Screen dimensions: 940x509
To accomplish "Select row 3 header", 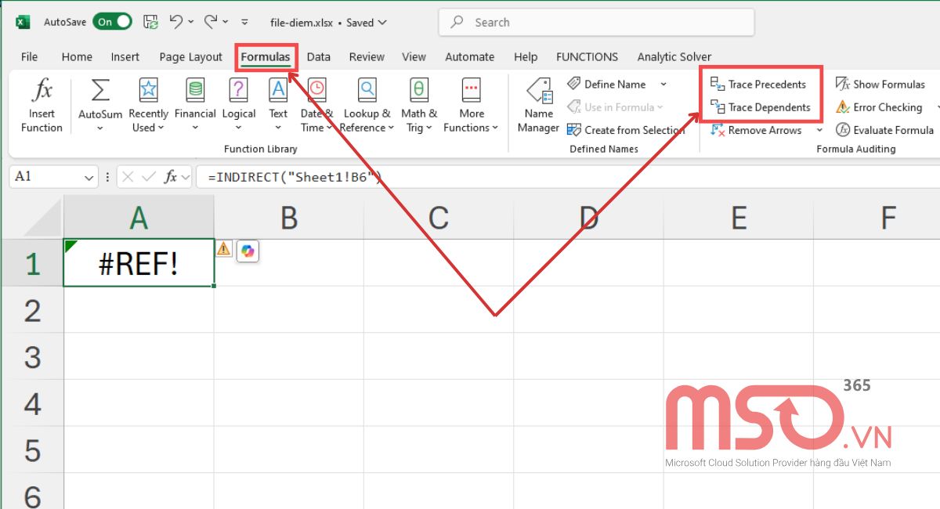I will pyautogui.click(x=32, y=356).
